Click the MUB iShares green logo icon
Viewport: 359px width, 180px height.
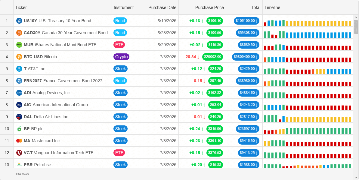click(19, 45)
